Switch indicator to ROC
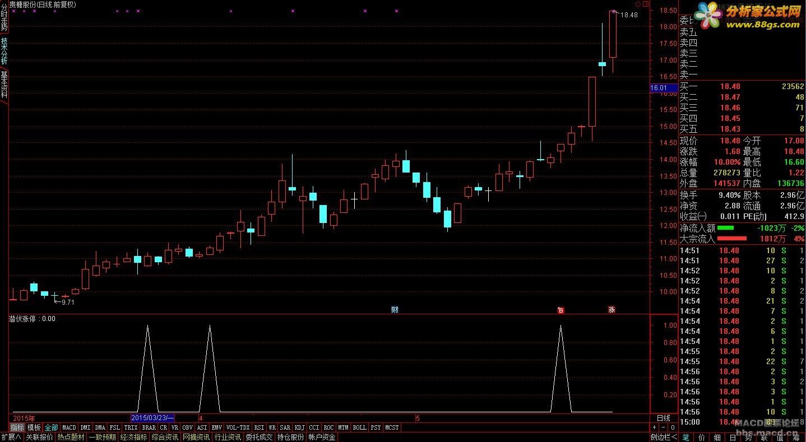Image resolution: width=806 pixels, height=442 pixels. click(329, 427)
